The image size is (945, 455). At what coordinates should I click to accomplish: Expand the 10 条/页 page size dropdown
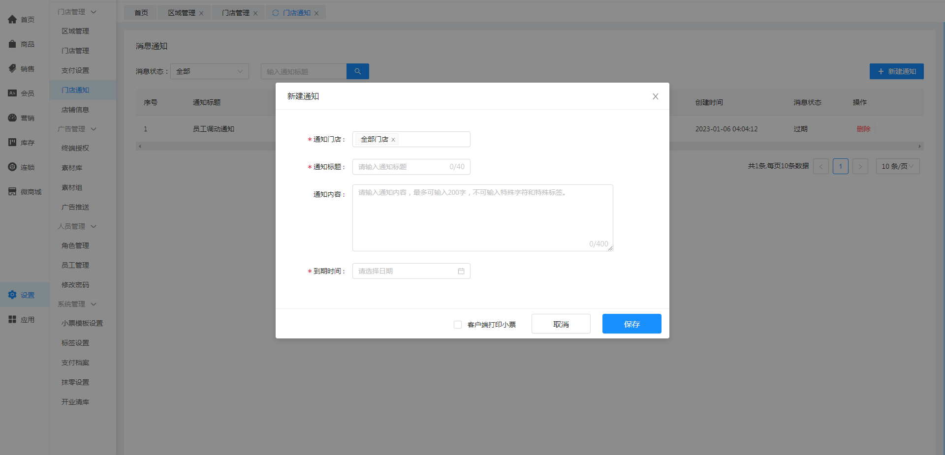point(897,166)
